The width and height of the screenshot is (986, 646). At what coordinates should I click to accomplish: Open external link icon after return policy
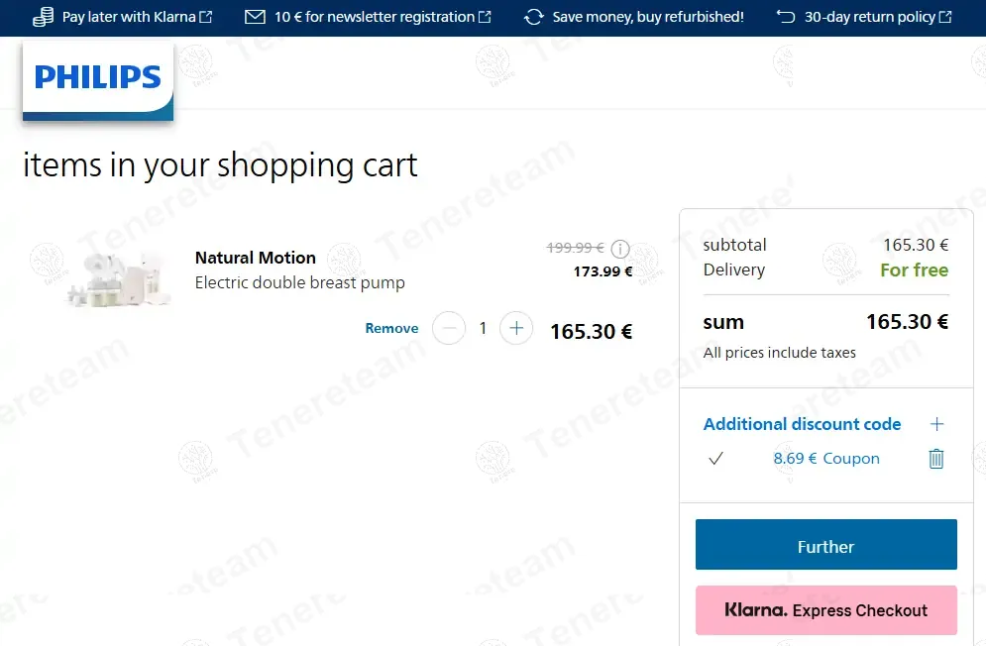pyautogui.click(x=945, y=17)
